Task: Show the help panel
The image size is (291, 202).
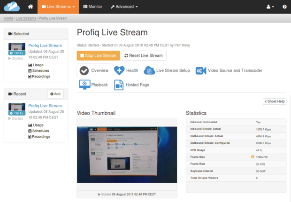Action: 275,101
